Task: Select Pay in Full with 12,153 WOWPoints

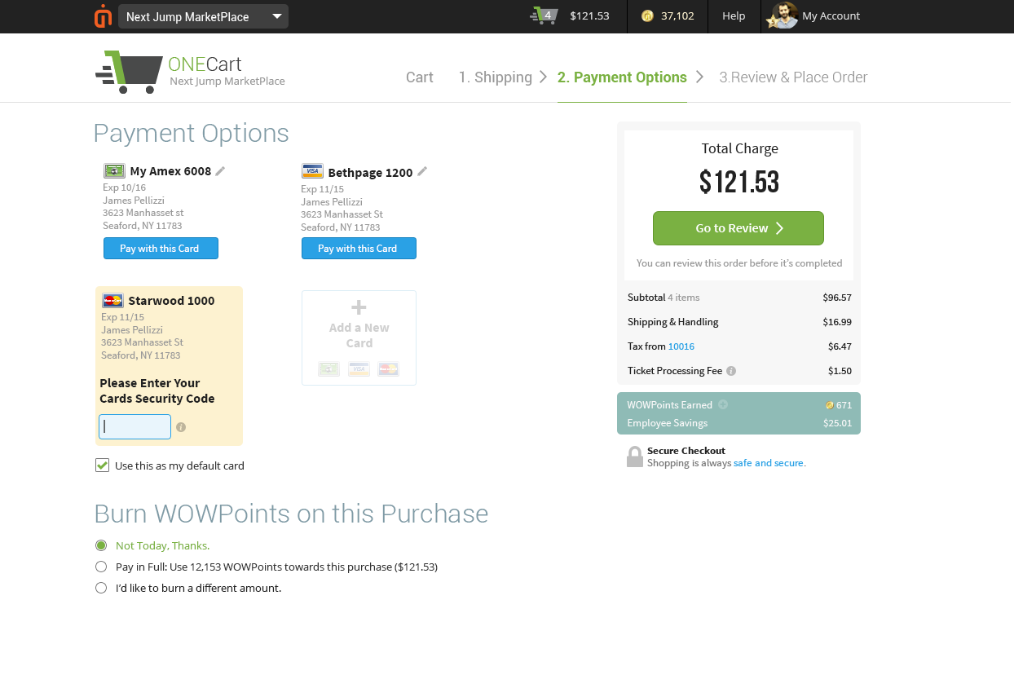Action: click(x=101, y=567)
